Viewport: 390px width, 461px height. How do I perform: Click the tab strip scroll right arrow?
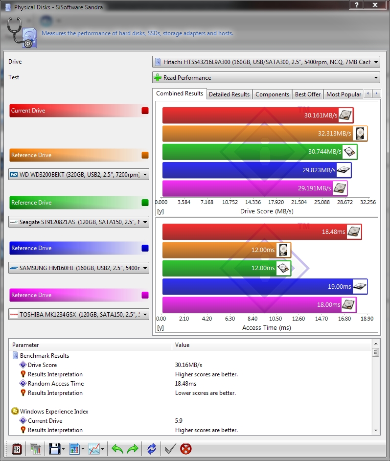click(376, 93)
